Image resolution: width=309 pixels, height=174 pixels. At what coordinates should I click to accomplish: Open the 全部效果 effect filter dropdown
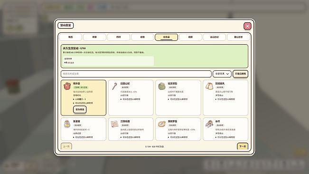(222, 74)
